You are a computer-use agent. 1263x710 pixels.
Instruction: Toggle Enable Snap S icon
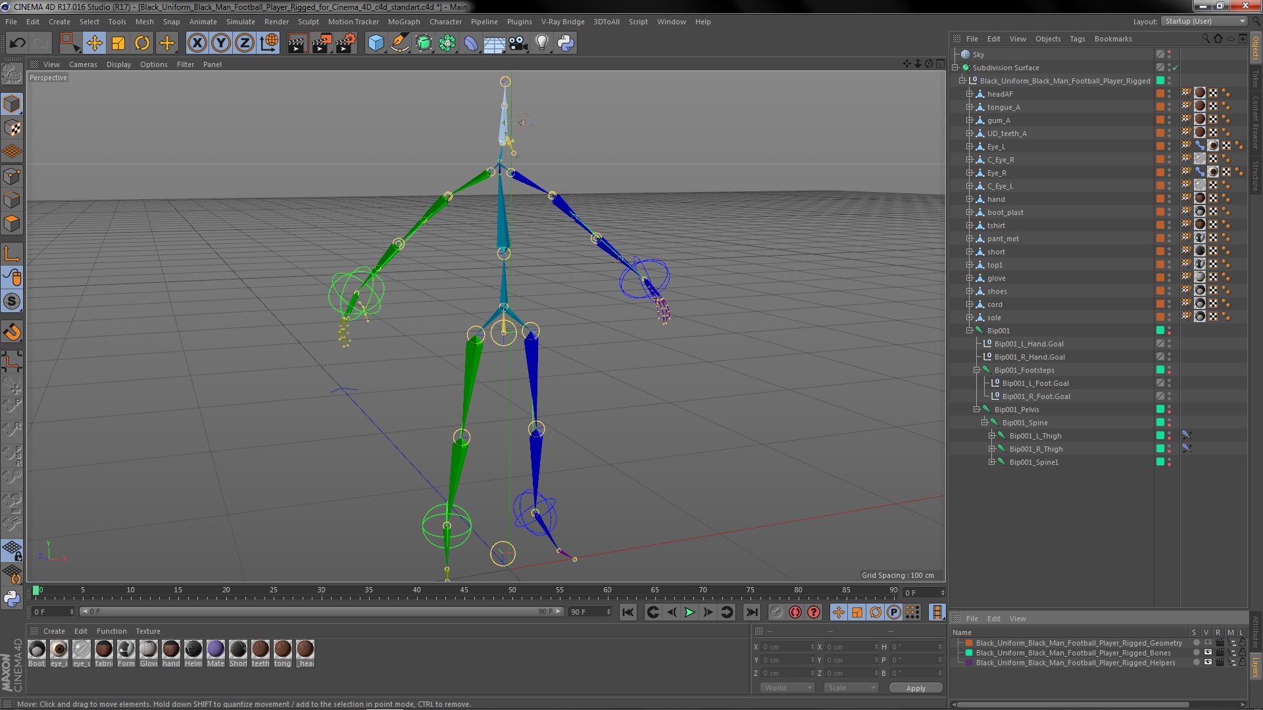(x=12, y=301)
